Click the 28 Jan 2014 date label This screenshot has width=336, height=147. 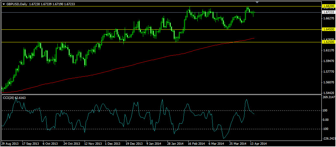pyautogui.click(x=175, y=143)
